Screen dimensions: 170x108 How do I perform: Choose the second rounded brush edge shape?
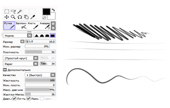pyautogui.click(x=42, y=36)
